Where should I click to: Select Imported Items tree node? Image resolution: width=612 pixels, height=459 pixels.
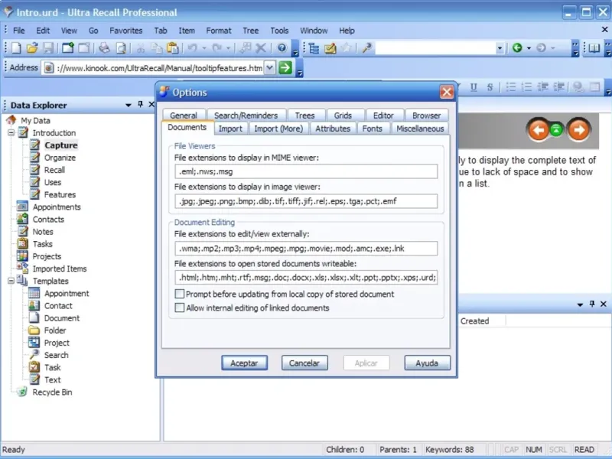click(x=60, y=269)
